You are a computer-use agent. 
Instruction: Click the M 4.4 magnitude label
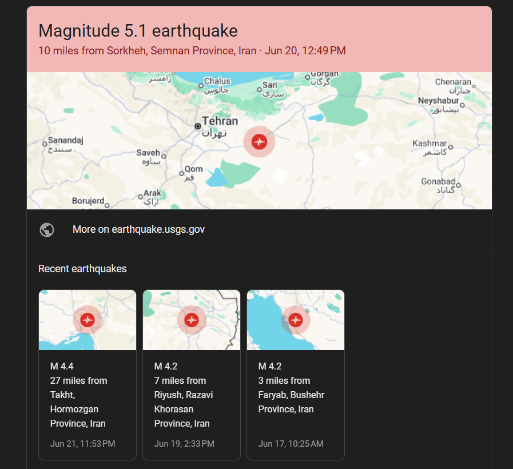[x=62, y=366]
